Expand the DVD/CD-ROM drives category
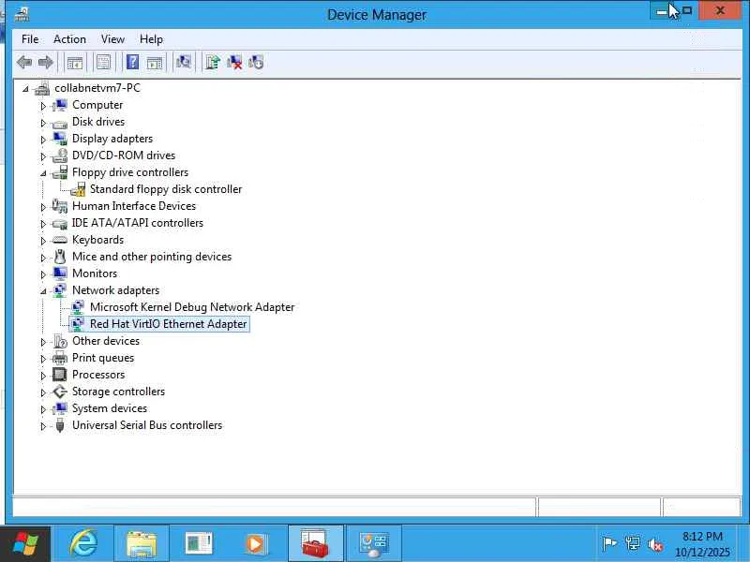The image size is (750, 562). pos(43,156)
